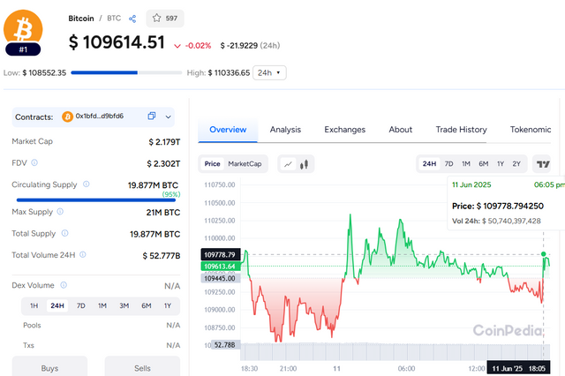Image resolution: width=565 pixels, height=376 pixels.
Task: Click the circulating supply progress bar
Action: (x=96, y=199)
